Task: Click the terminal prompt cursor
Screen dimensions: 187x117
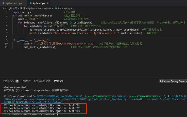Action: (58, 114)
